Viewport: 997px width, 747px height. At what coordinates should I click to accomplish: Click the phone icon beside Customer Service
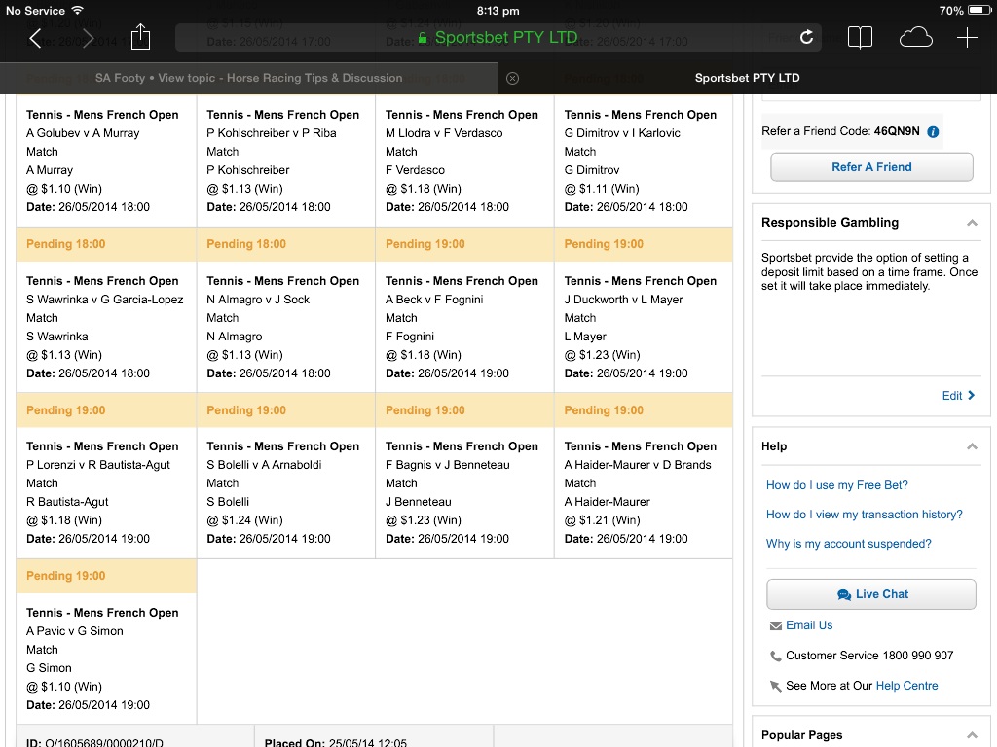[776, 657]
